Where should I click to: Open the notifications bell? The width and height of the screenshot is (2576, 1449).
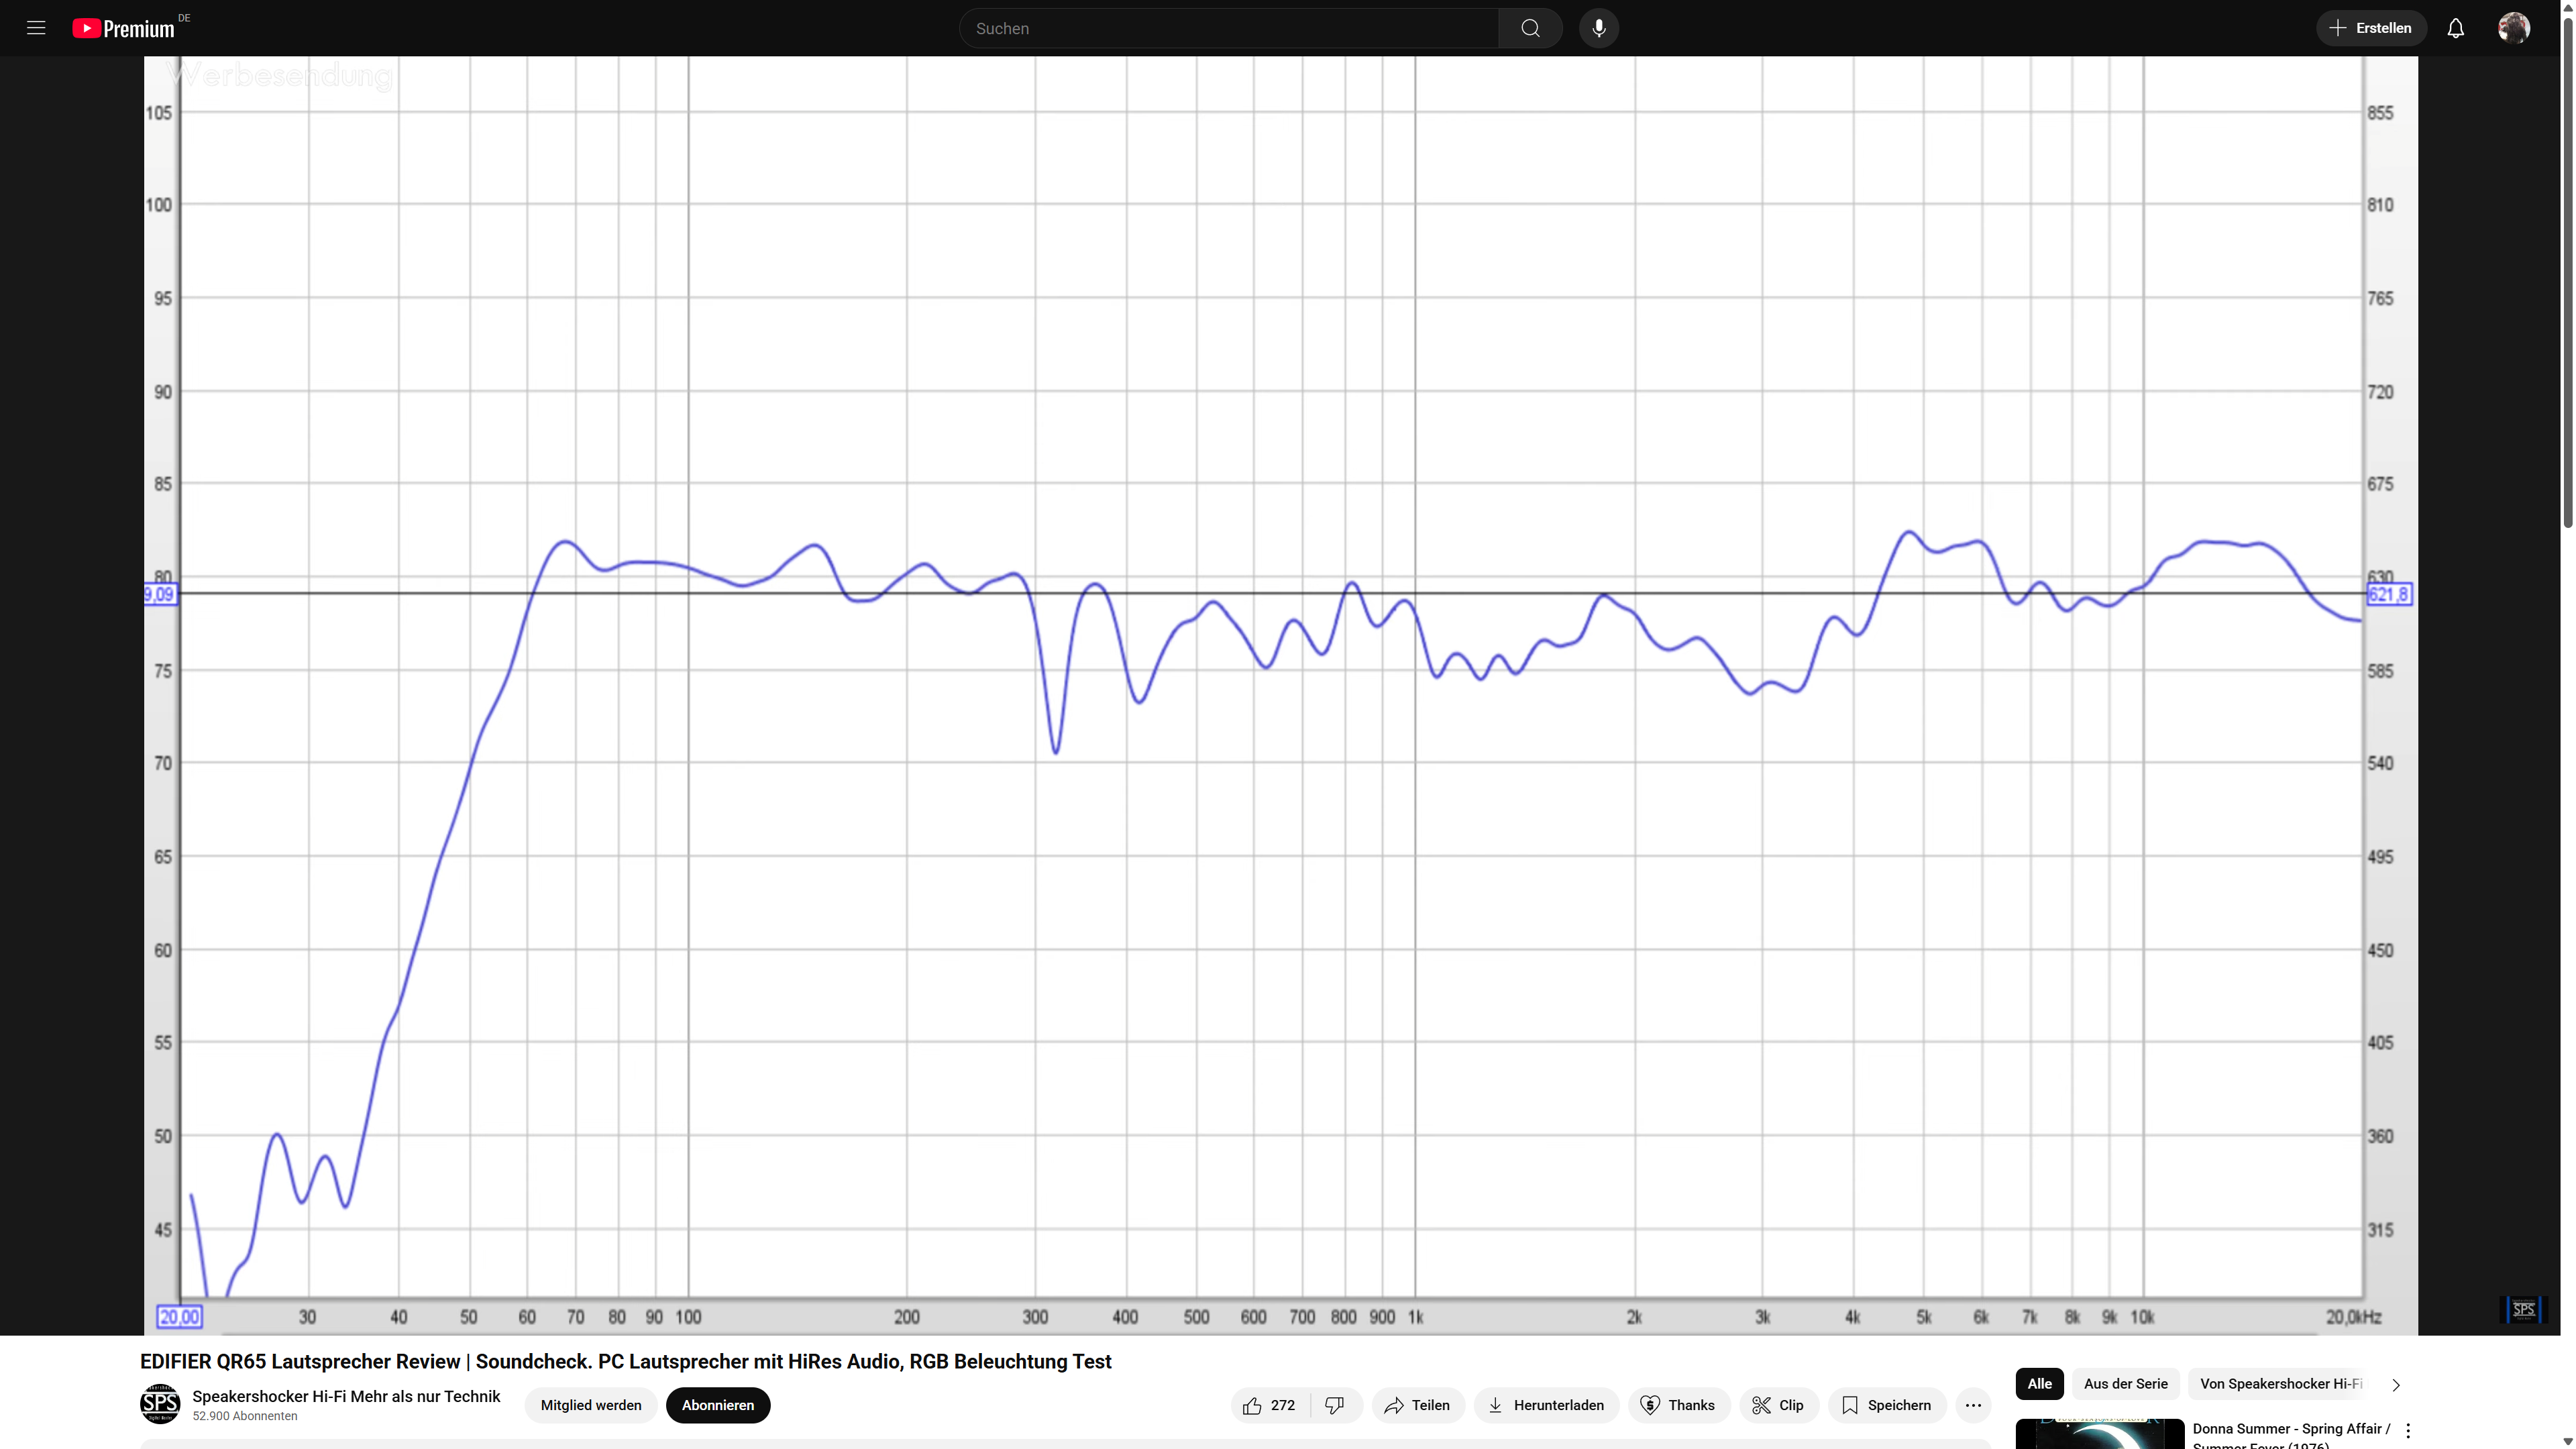pos(2455,28)
